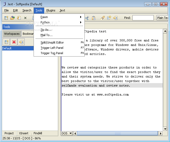Switch to the FindAll tab
The height and width of the screenshot is (142, 170).
coord(38,133)
